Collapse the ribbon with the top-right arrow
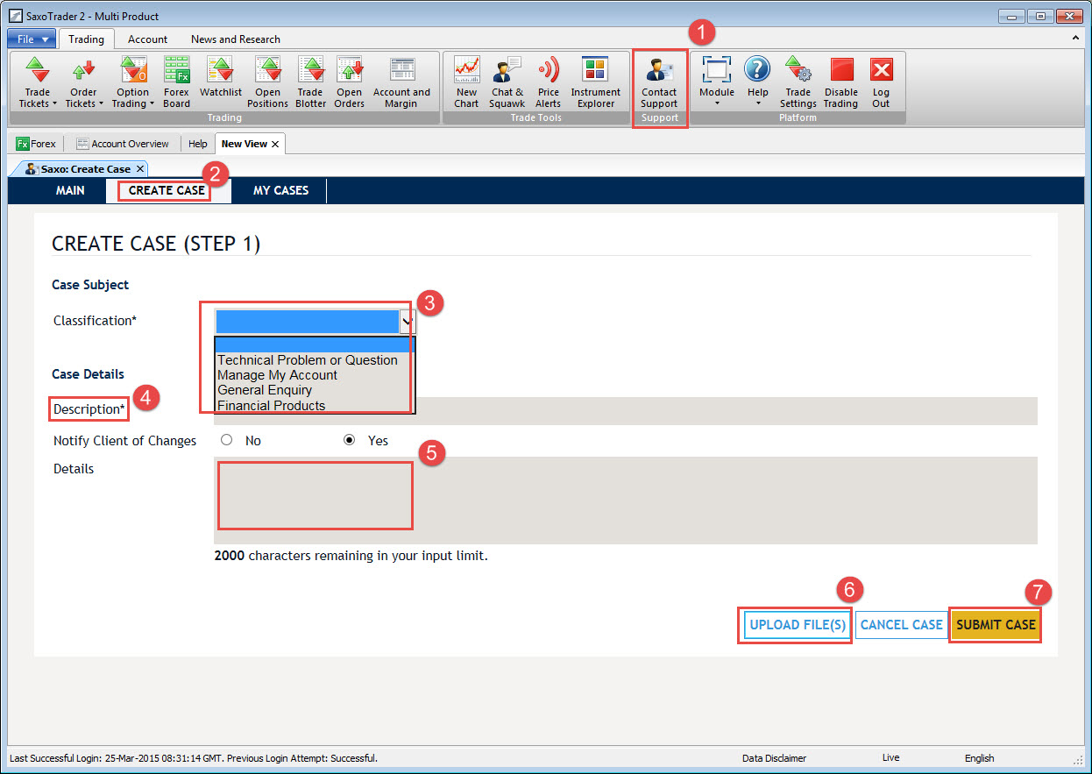Viewport: 1092px width, 774px height. pyautogui.click(x=1075, y=39)
